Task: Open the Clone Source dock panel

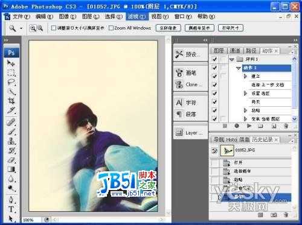Action: (x=190, y=84)
